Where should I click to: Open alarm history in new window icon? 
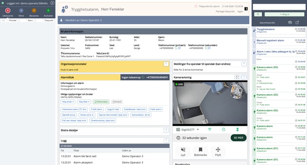[297, 22]
